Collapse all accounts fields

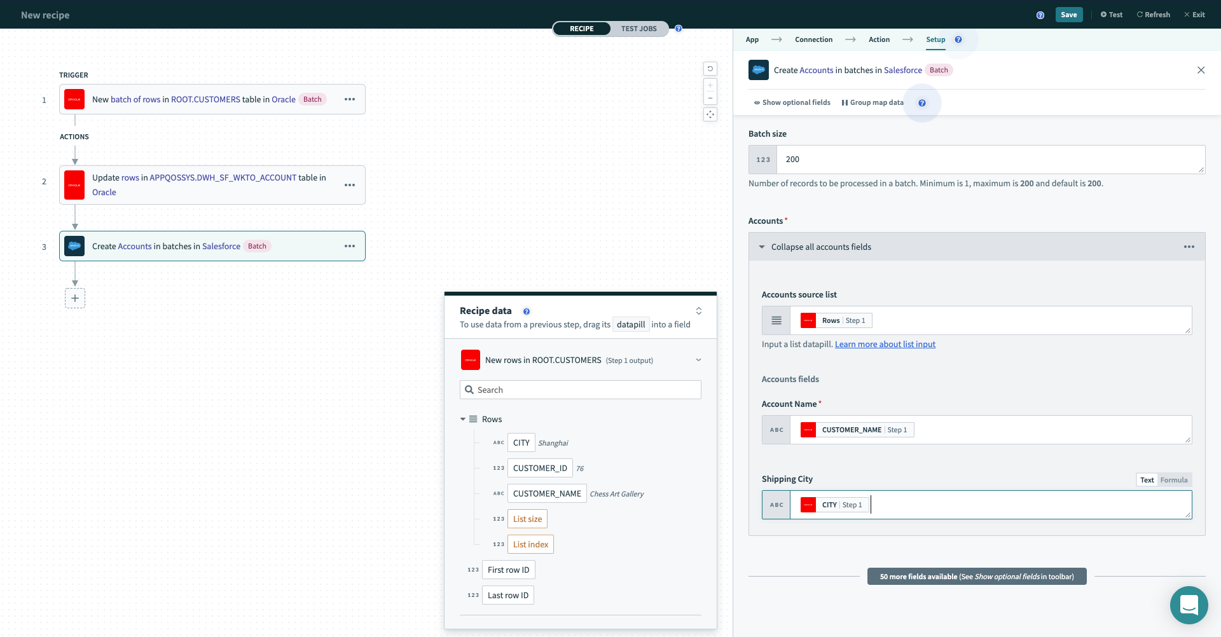point(820,247)
